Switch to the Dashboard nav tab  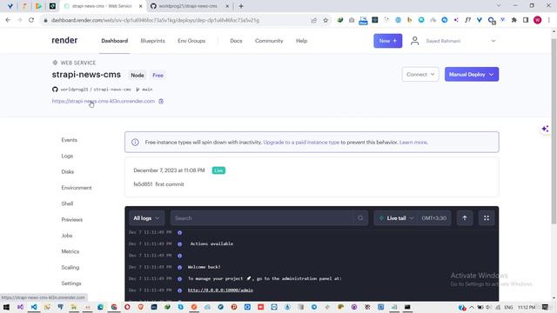114,41
